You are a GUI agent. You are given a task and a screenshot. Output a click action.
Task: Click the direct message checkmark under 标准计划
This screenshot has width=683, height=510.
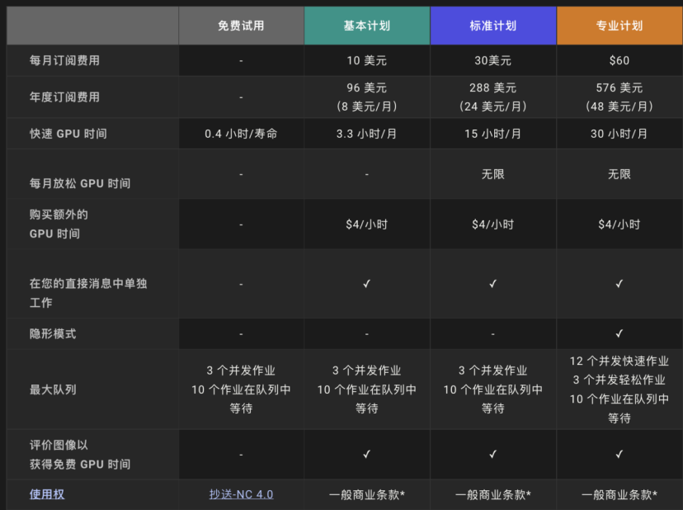[x=493, y=284]
